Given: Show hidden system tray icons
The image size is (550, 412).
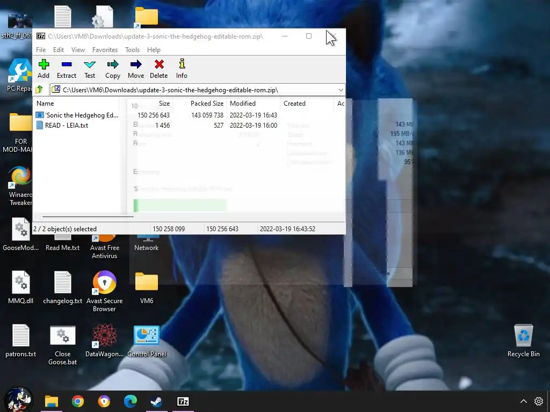Looking at the screenshot, I should (x=523, y=401).
